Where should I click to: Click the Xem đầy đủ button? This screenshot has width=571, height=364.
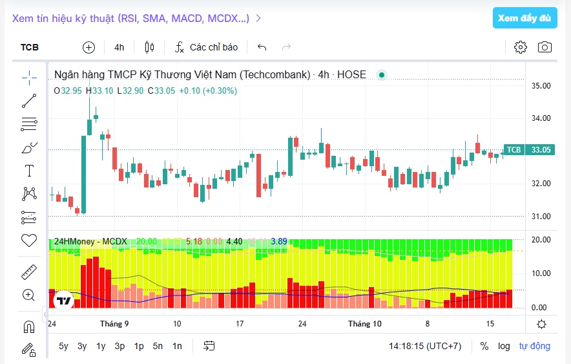click(524, 18)
